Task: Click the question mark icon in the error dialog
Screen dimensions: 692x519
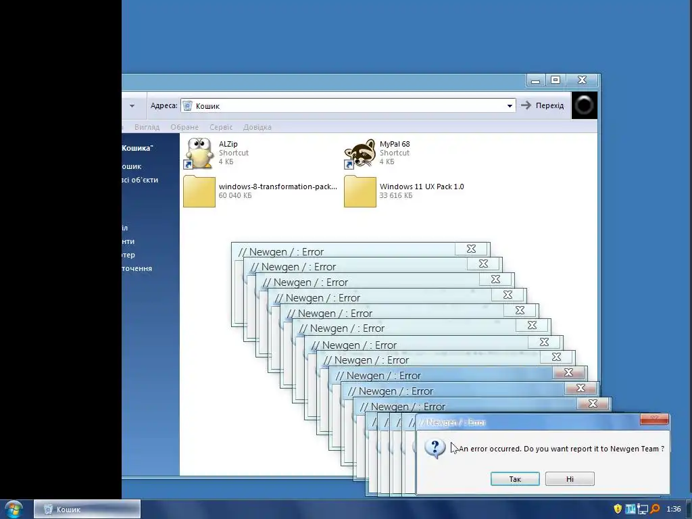Action: coord(435,449)
